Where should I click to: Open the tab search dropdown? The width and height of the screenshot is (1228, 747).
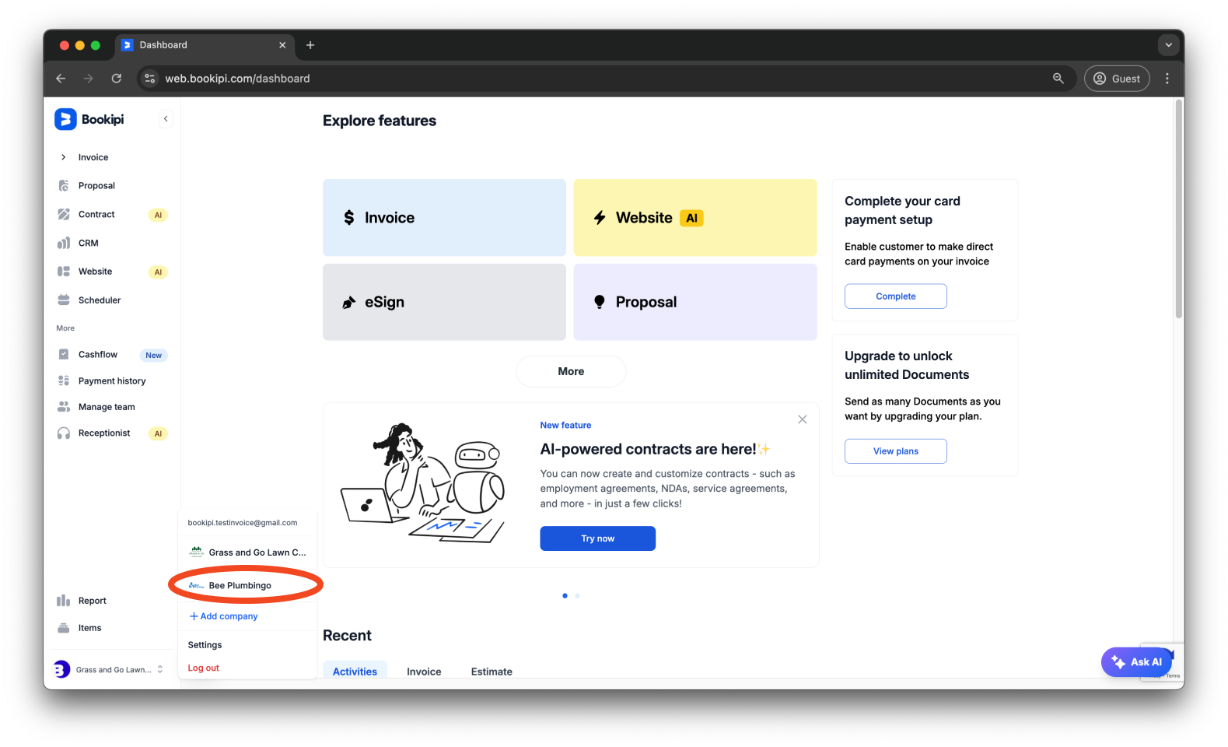point(1168,45)
